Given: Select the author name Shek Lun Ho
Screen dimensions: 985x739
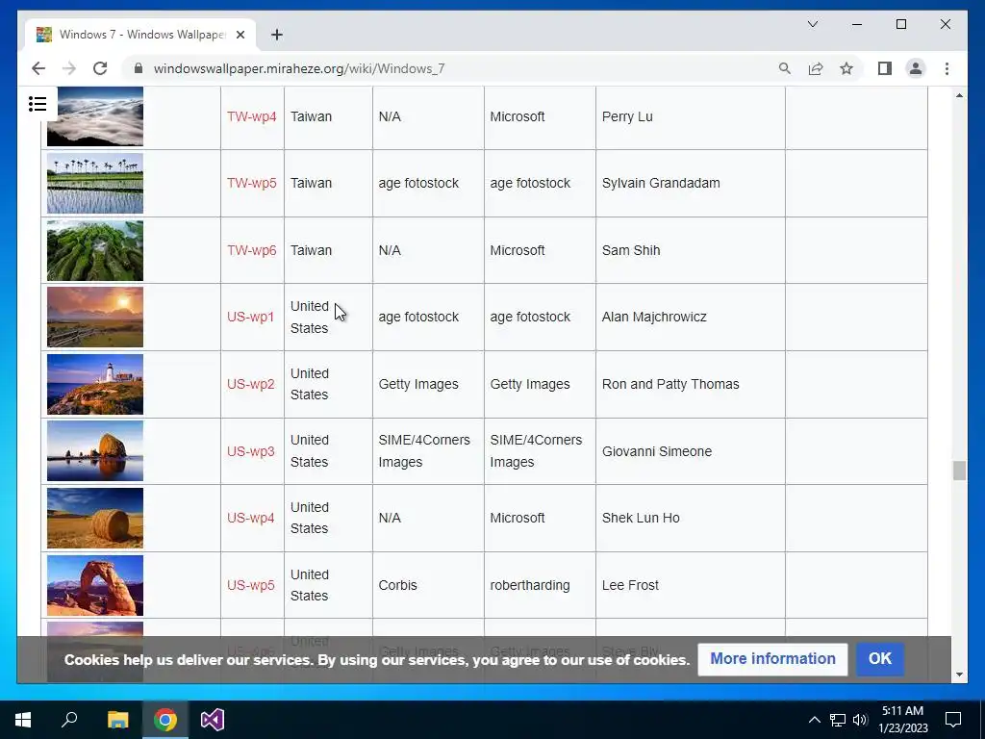Looking at the screenshot, I should (641, 518).
